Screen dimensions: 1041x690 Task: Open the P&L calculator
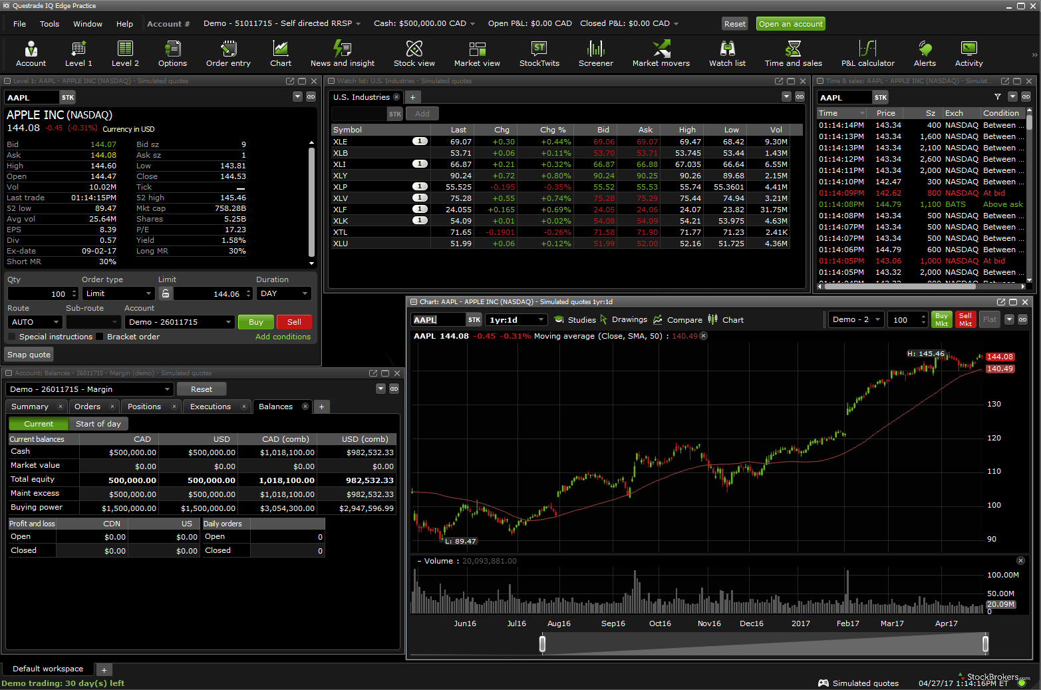(867, 54)
